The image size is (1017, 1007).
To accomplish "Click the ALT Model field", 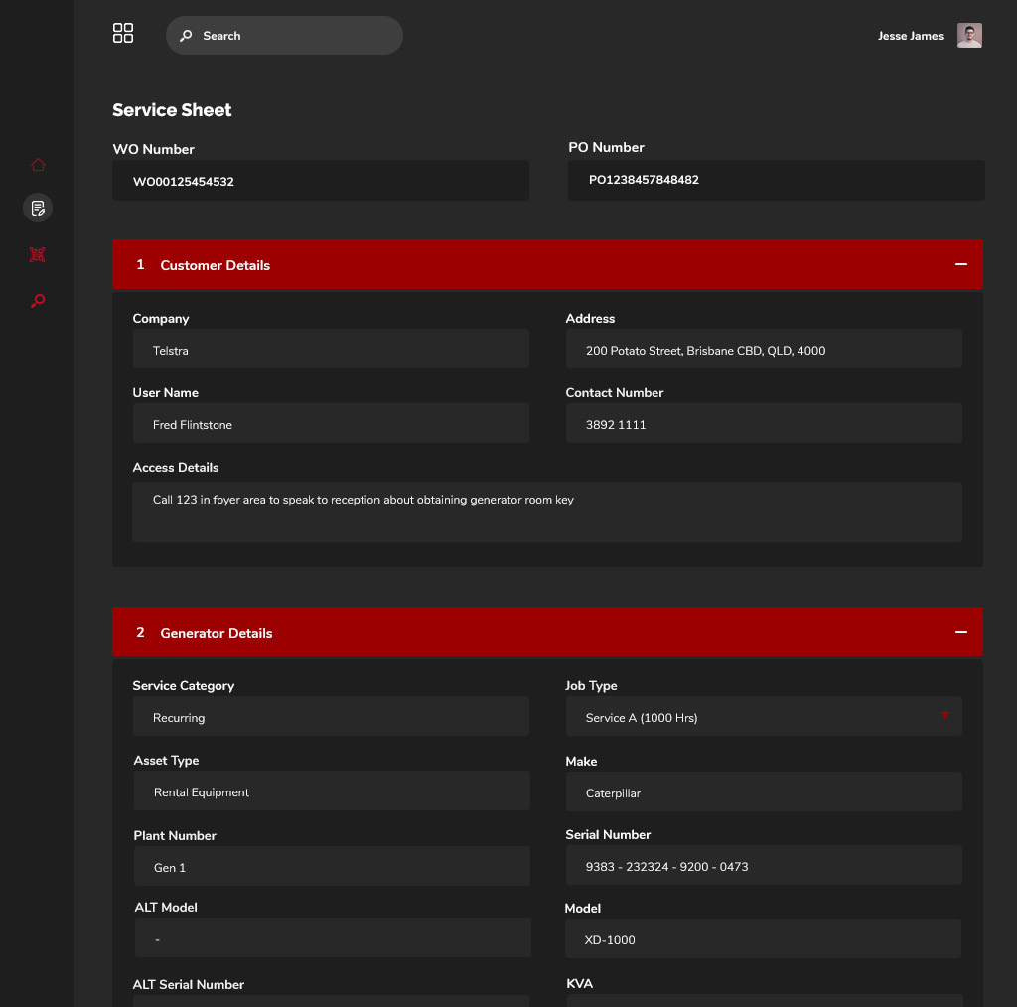I will (333, 938).
